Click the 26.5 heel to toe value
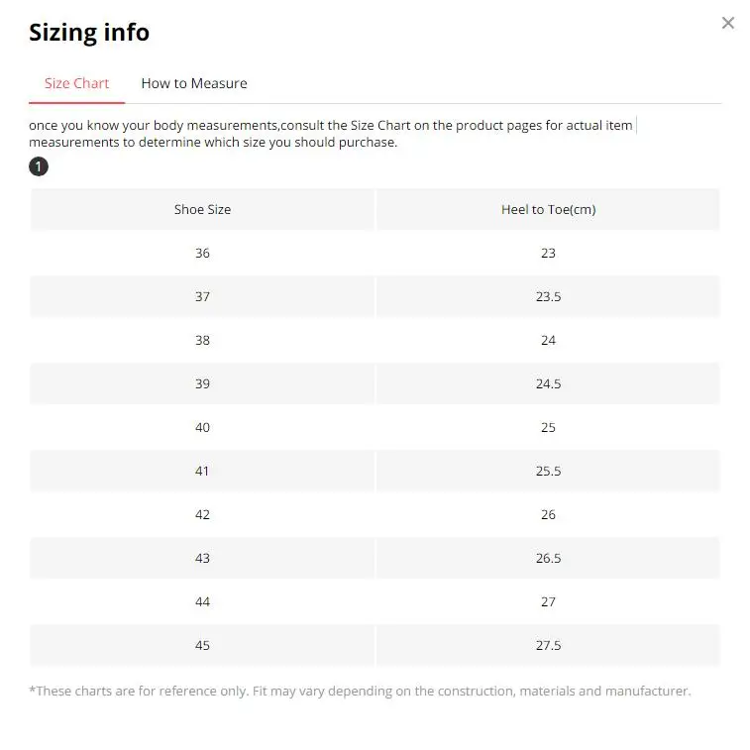This screenshot has height=750, width=750. point(548,558)
